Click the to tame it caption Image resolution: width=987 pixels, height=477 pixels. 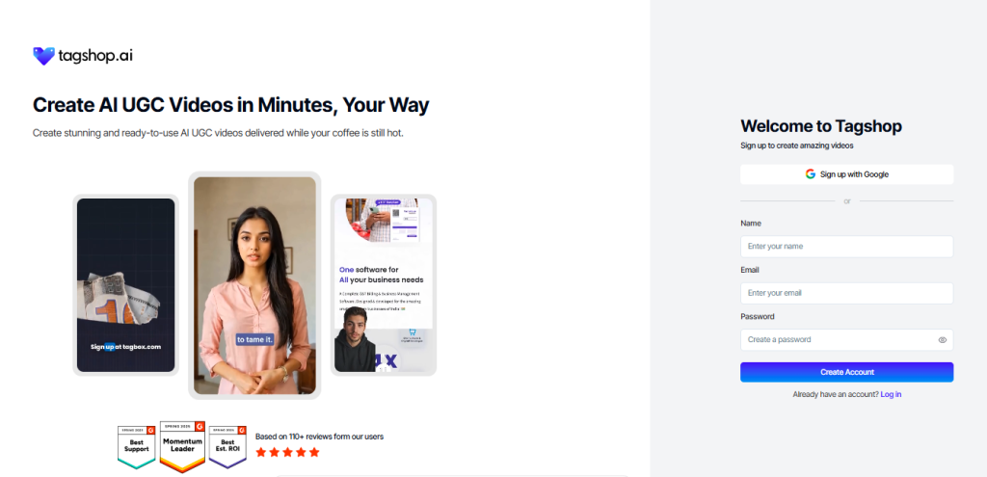pos(254,340)
